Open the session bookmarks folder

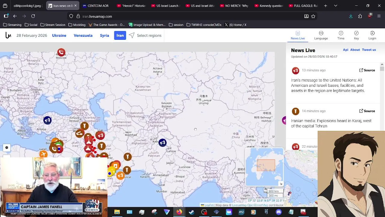click(x=176, y=25)
